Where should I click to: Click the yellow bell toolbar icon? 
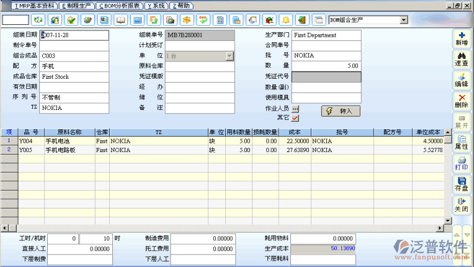[x=286, y=20]
